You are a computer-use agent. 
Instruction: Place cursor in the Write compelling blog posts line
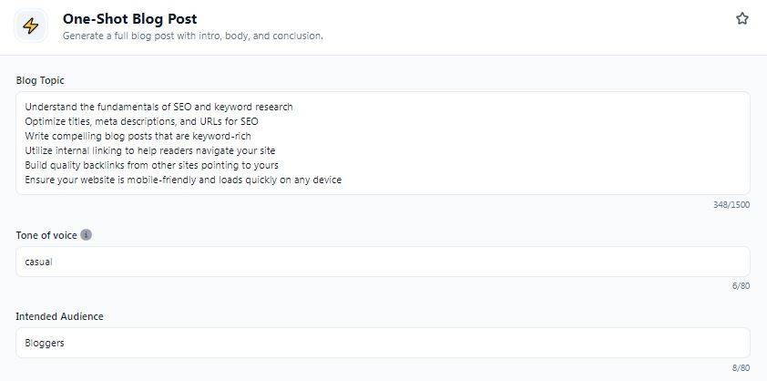pyautogui.click(x=138, y=136)
